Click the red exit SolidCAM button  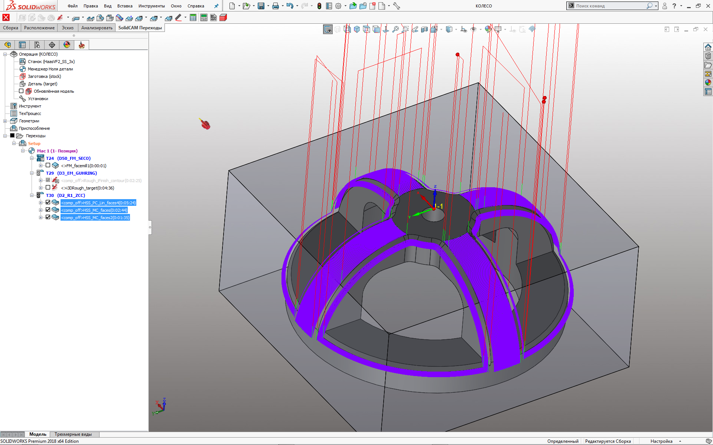pyautogui.click(x=6, y=17)
